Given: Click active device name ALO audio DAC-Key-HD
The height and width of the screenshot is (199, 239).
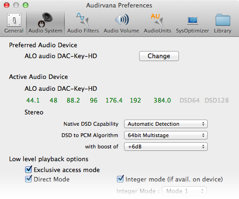Looking at the screenshot, I should [61, 88].
